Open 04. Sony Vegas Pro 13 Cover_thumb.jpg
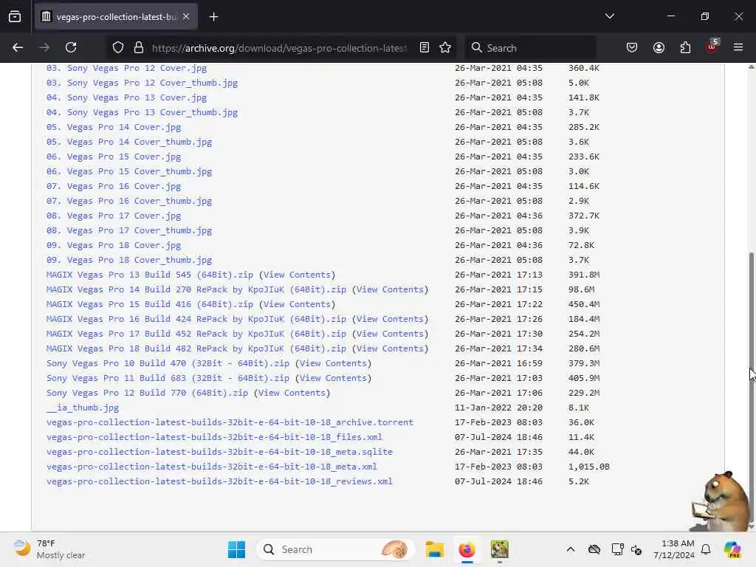This screenshot has height=567, width=756. [142, 112]
